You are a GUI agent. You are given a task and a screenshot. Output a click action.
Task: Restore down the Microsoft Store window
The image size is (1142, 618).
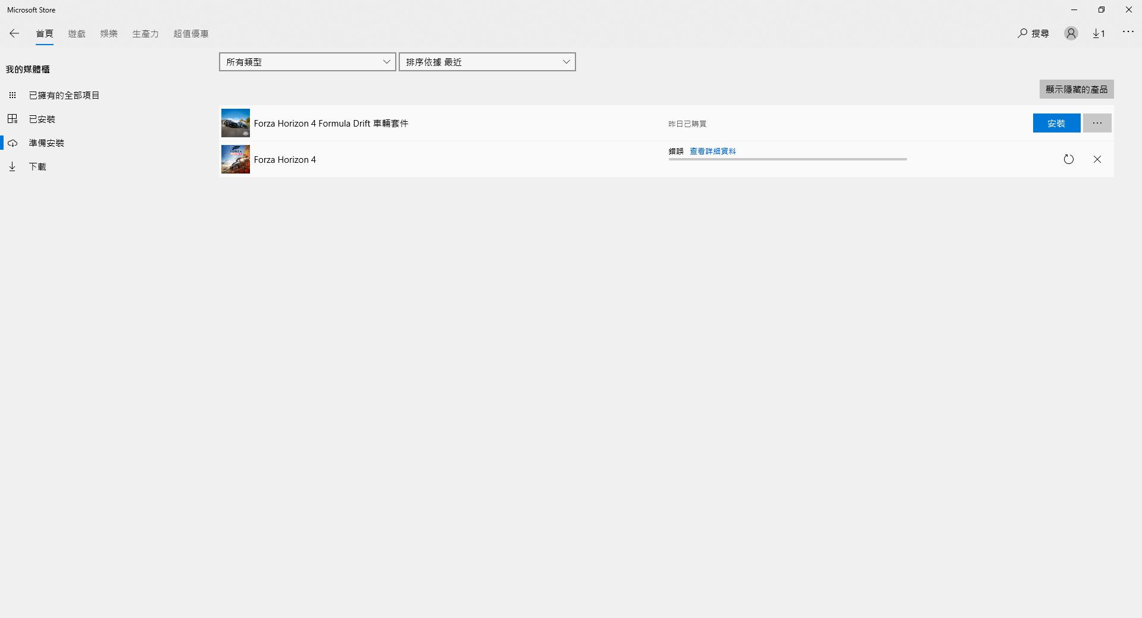(x=1102, y=10)
